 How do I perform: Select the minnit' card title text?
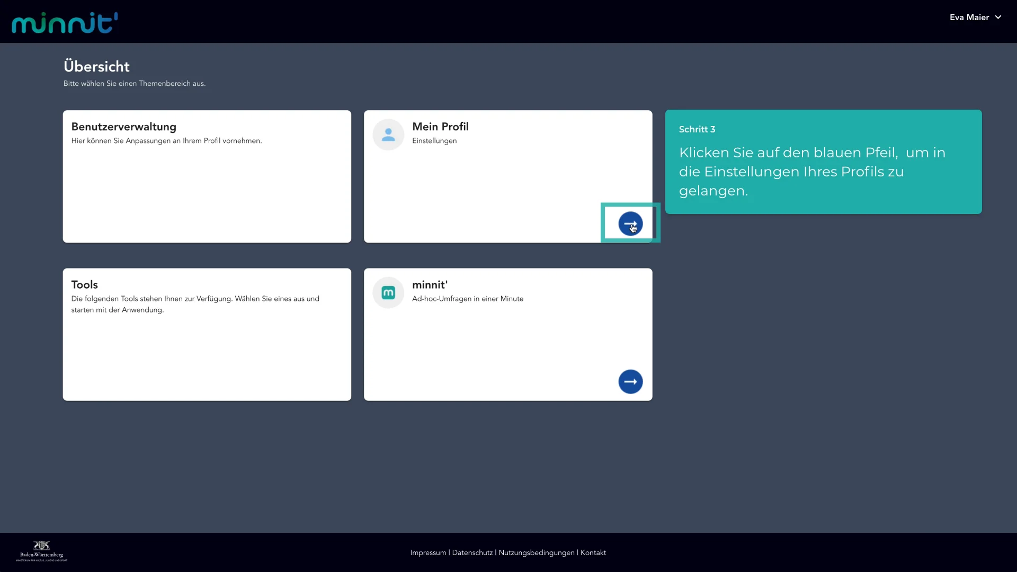[x=430, y=284]
